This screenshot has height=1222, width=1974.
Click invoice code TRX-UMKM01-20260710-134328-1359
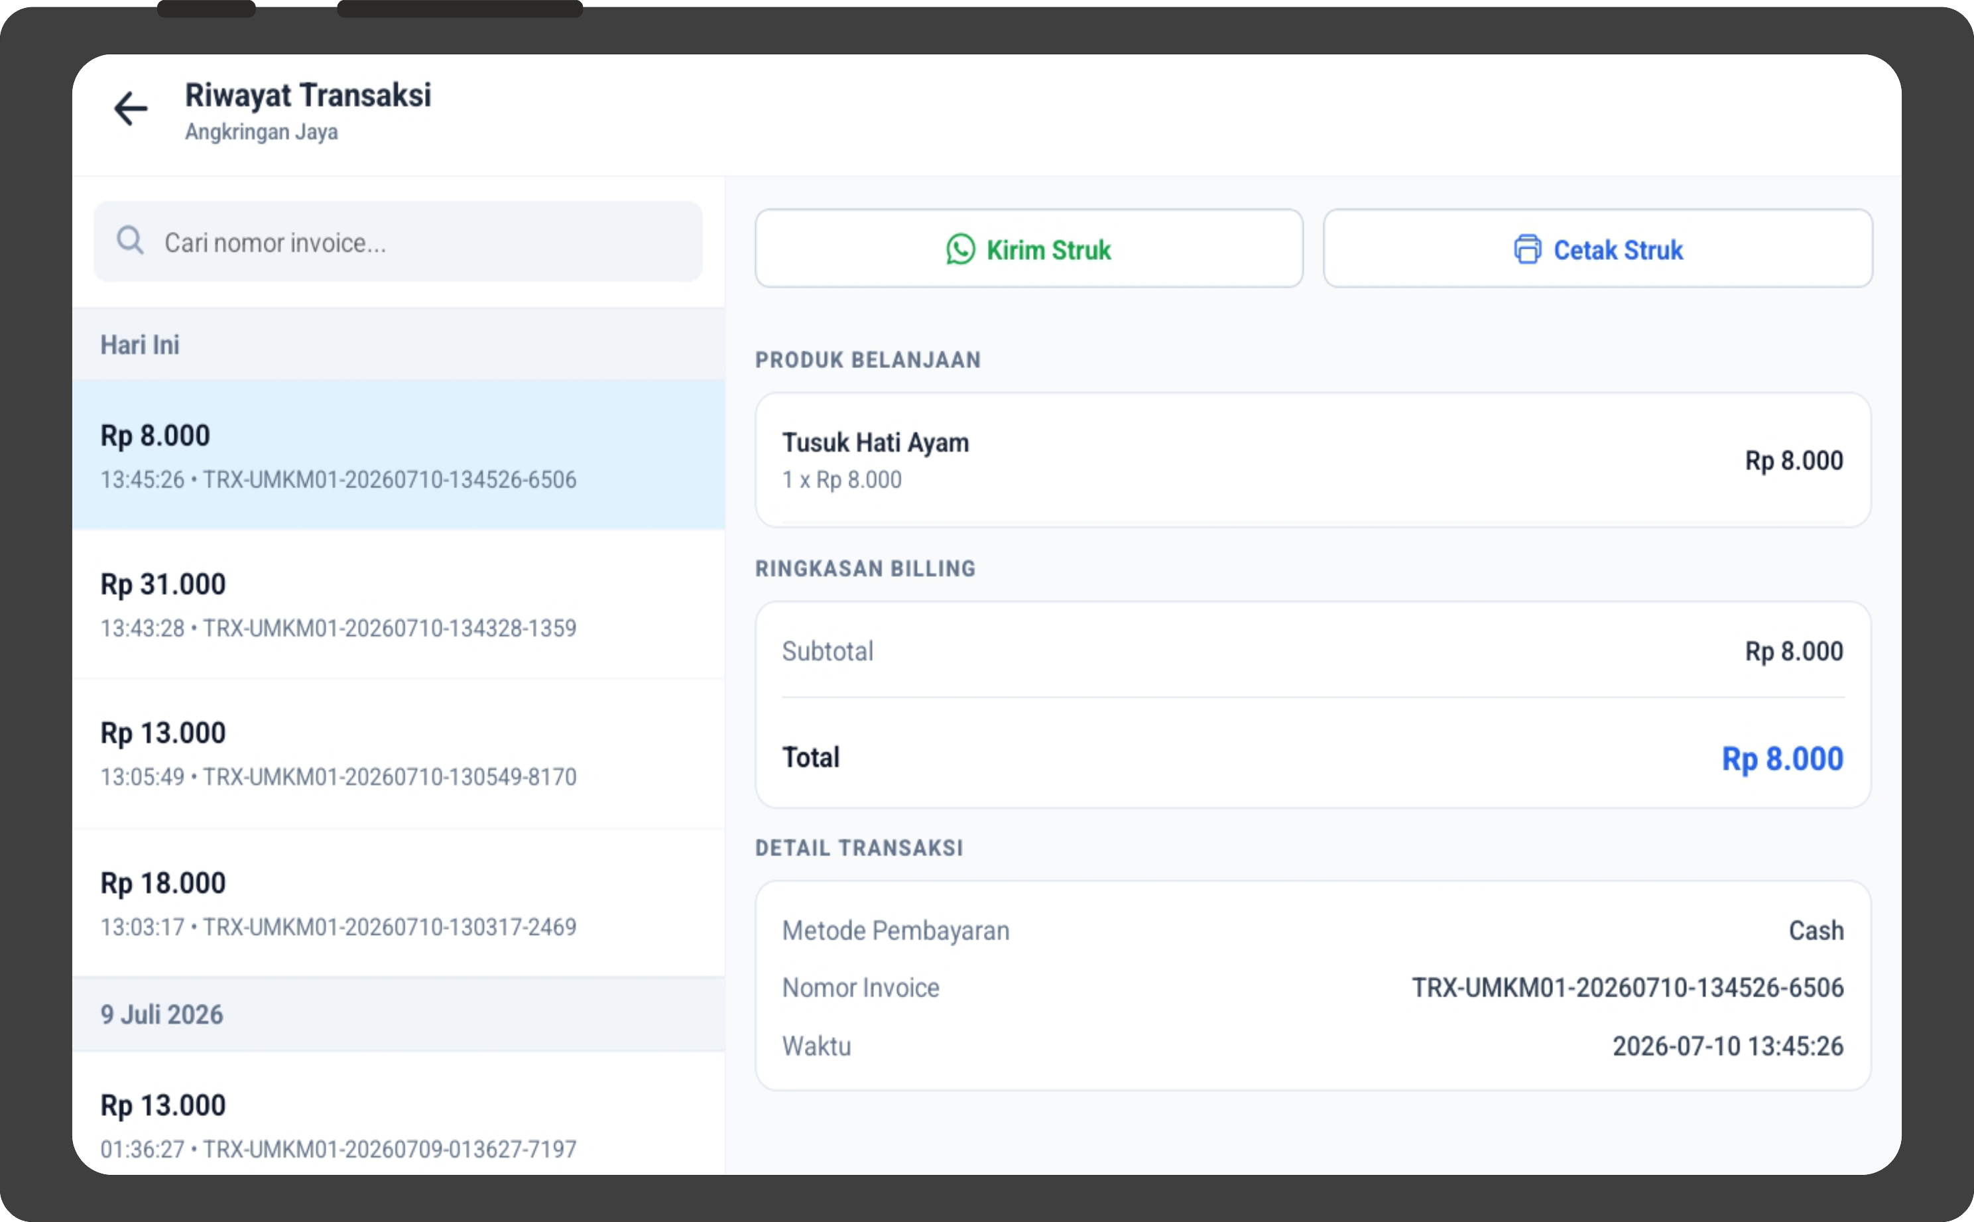pyautogui.click(x=389, y=628)
